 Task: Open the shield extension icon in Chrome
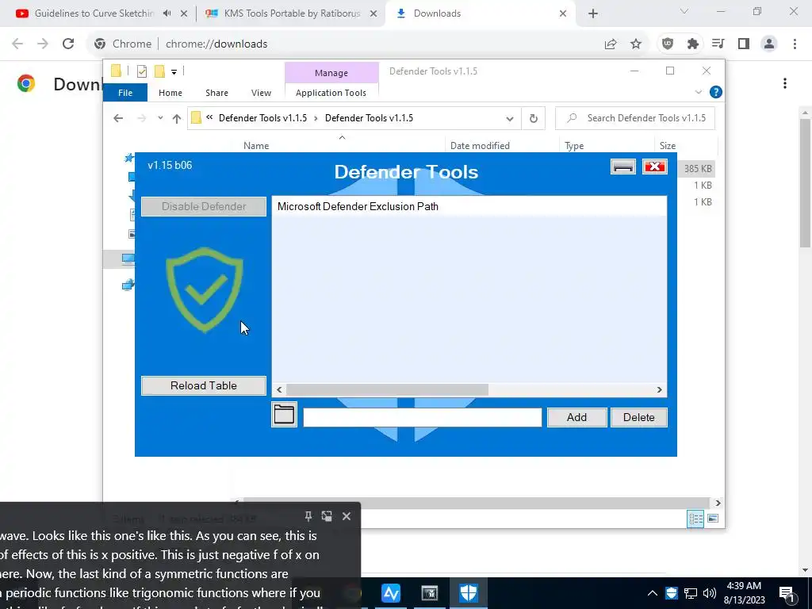pyautogui.click(x=668, y=44)
